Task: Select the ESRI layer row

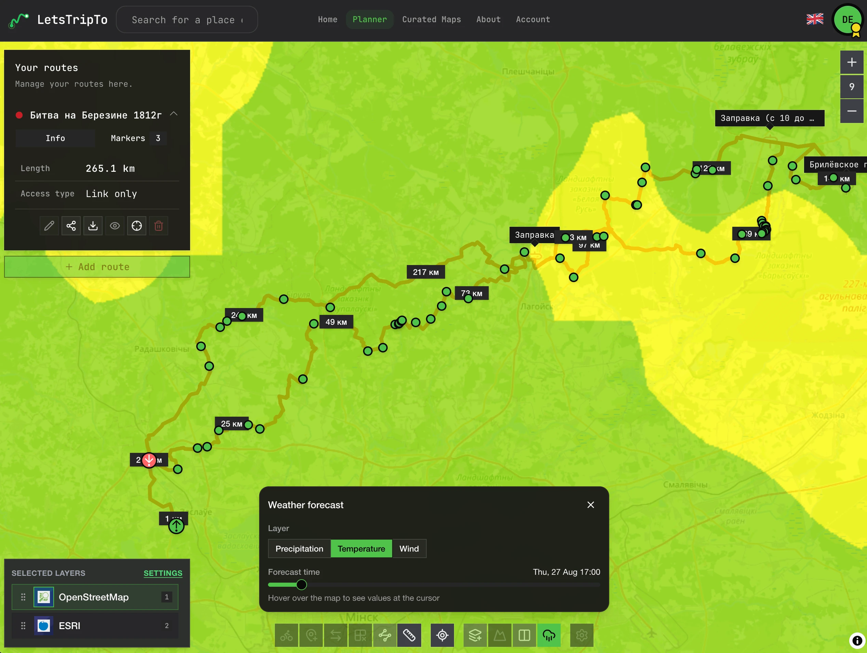Action: (95, 626)
